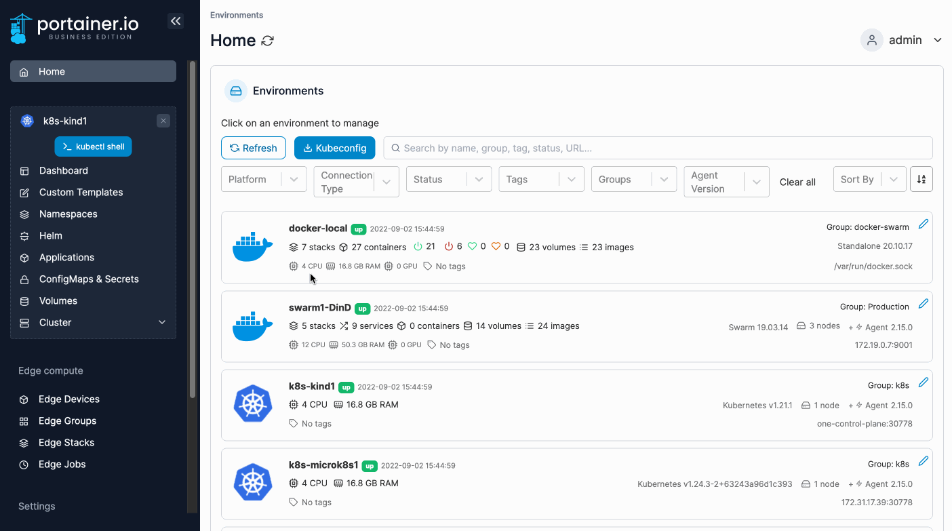Image resolution: width=952 pixels, height=531 pixels.
Task: Expand the Status filter dropdown
Action: click(448, 179)
